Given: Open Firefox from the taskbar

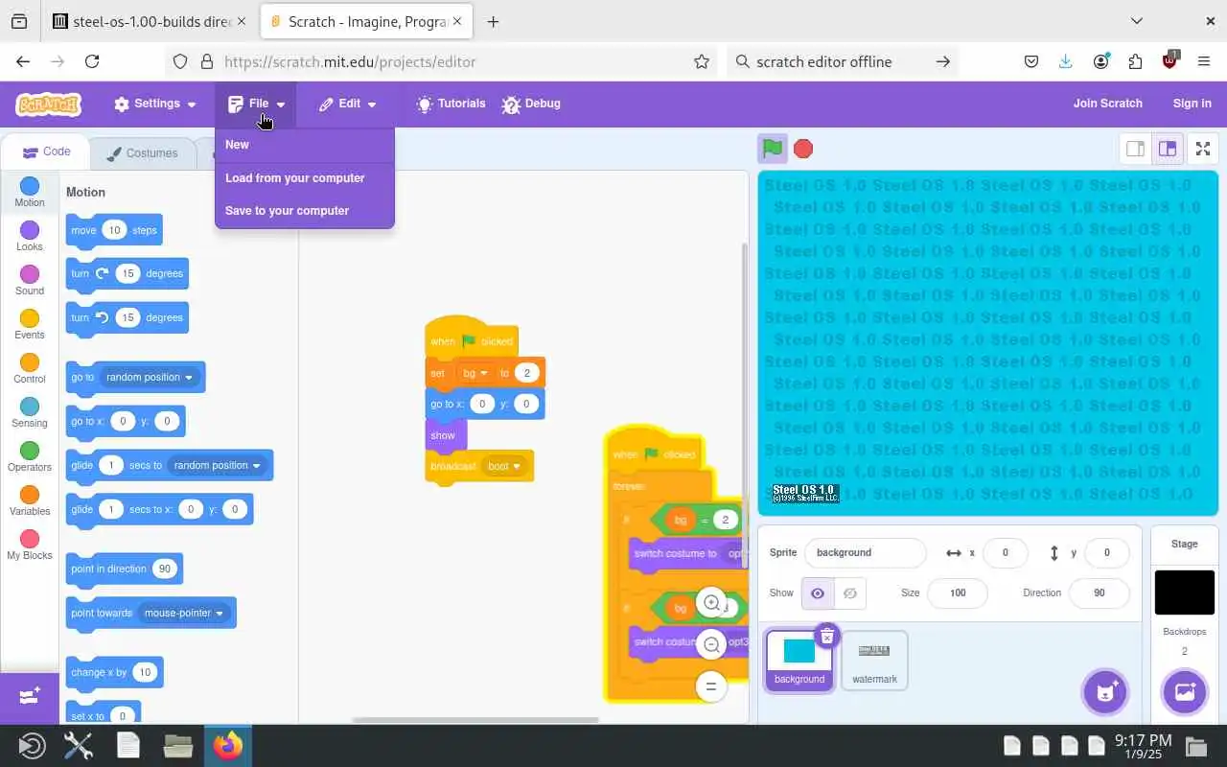Looking at the screenshot, I should coord(227,745).
